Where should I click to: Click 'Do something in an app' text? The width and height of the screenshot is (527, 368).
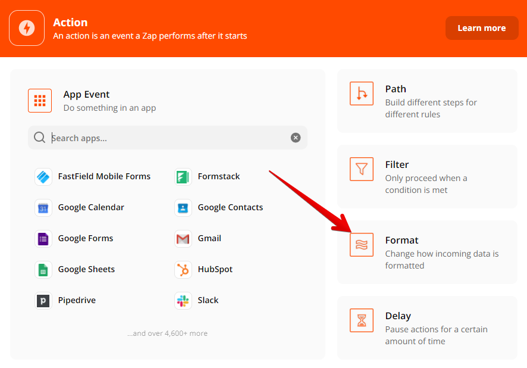(x=109, y=108)
